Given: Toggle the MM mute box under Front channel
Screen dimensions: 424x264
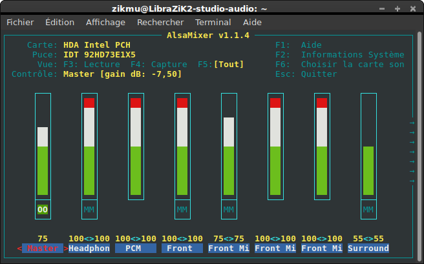Looking at the screenshot, I should [182, 209].
